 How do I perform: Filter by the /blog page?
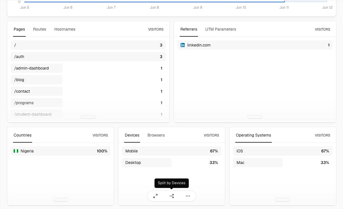click(88, 80)
